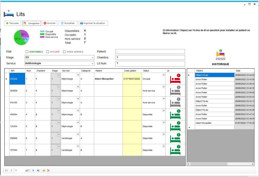The image size is (259, 177).
Task: Expand the Service dropdown showing Addictologie
Action: click(92, 63)
